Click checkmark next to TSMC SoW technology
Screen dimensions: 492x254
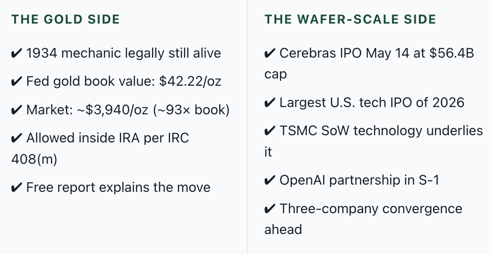click(270, 131)
